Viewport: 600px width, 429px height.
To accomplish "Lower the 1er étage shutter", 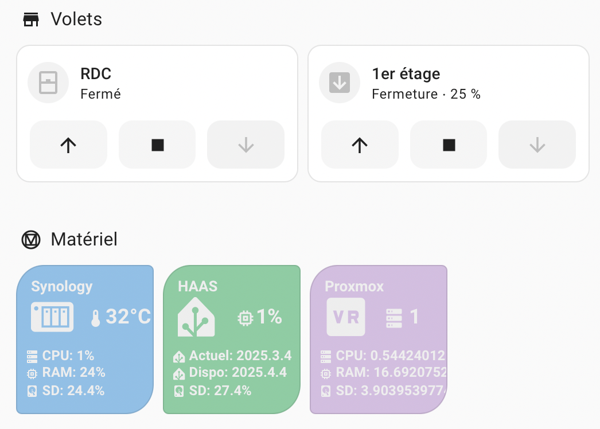I will click(x=537, y=145).
